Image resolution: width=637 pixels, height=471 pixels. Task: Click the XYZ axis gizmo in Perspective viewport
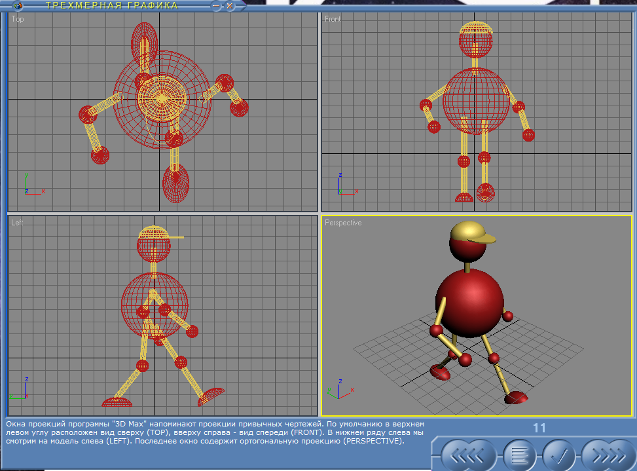pos(340,389)
